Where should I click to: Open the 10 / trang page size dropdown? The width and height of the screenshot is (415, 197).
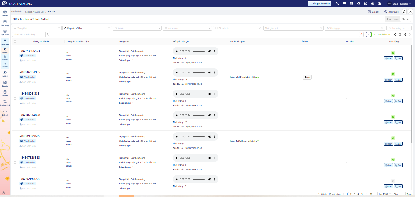point(385,194)
